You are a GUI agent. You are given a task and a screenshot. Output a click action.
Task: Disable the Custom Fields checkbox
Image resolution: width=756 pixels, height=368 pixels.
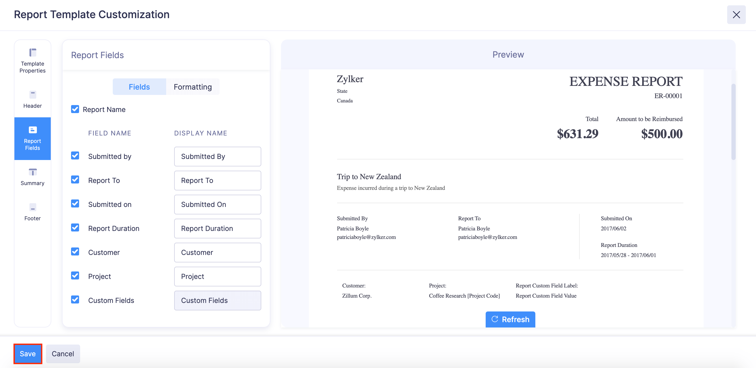click(75, 299)
